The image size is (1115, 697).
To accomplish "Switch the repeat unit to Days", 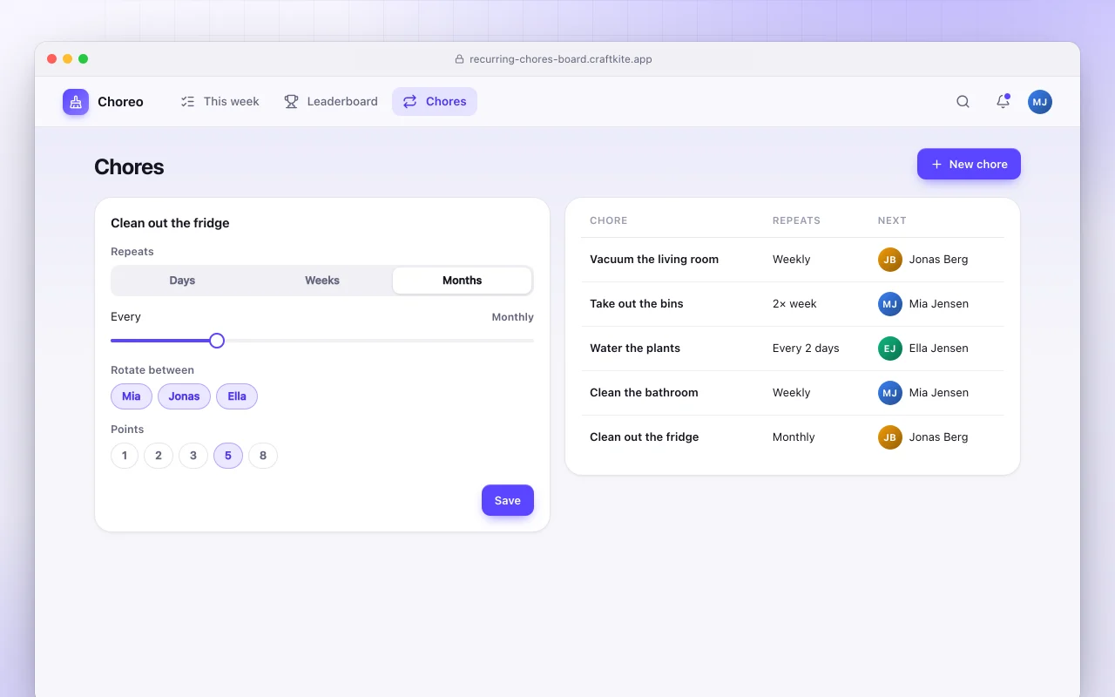I will 182,281.
